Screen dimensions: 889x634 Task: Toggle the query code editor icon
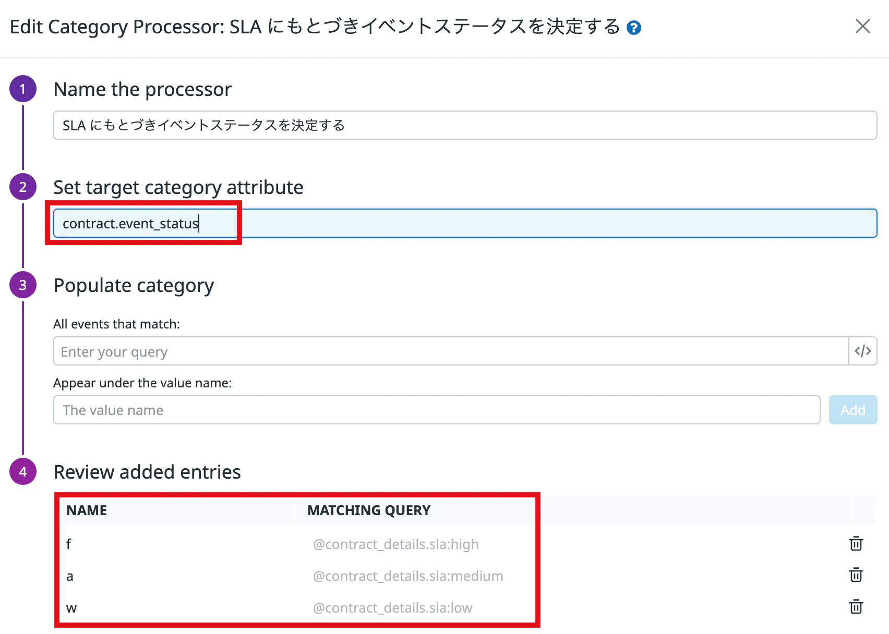pos(863,351)
